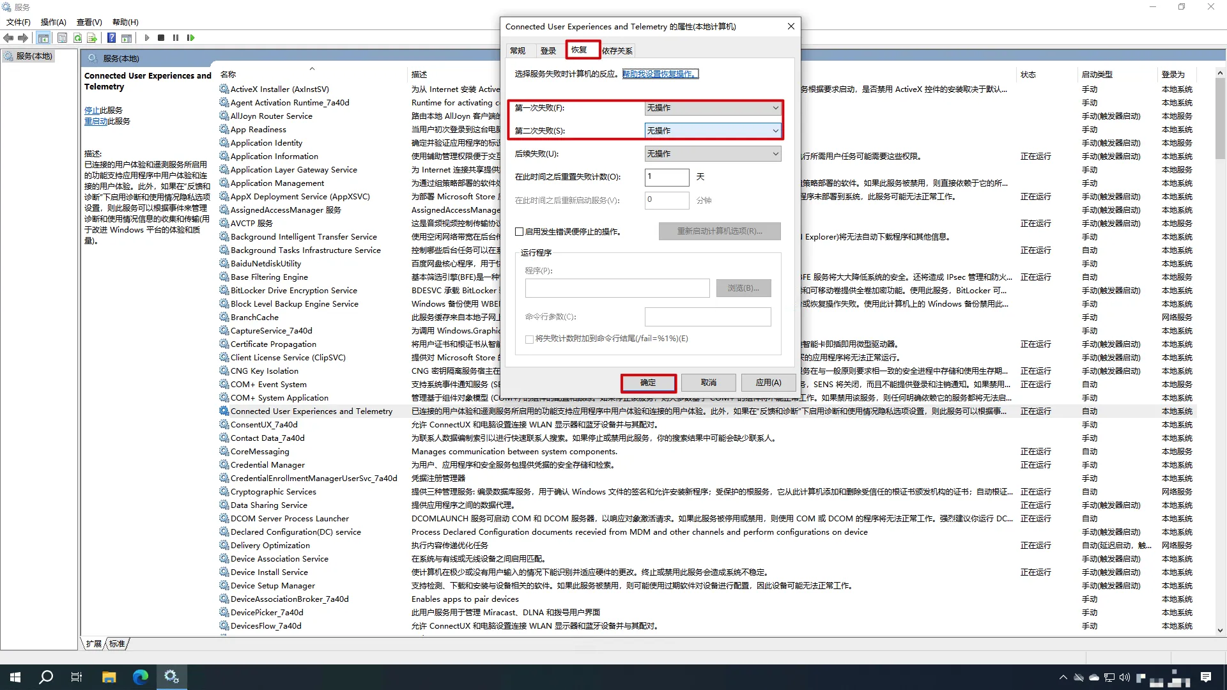This screenshot has height=690, width=1227.
Task: Click the Export List toolbar icon
Action: [92, 38]
